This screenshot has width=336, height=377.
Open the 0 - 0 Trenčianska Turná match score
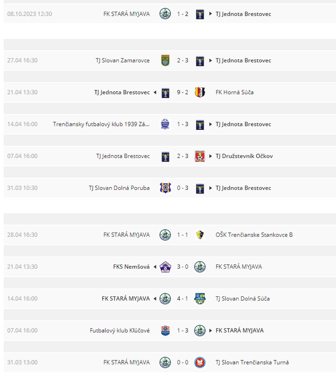[182, 362]
